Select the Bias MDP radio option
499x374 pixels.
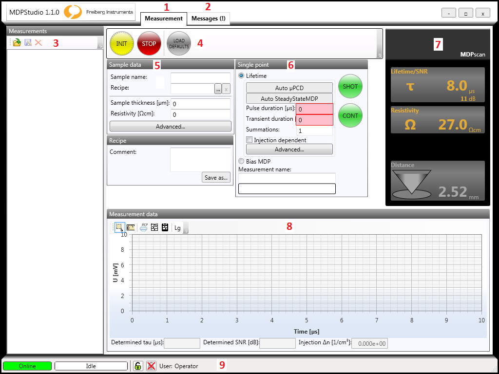241,161
